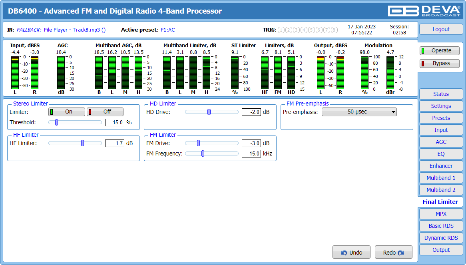The image size is (466, 265).
Task: Click the Threshold value field 15.0
Action: (x=115, y=122)
